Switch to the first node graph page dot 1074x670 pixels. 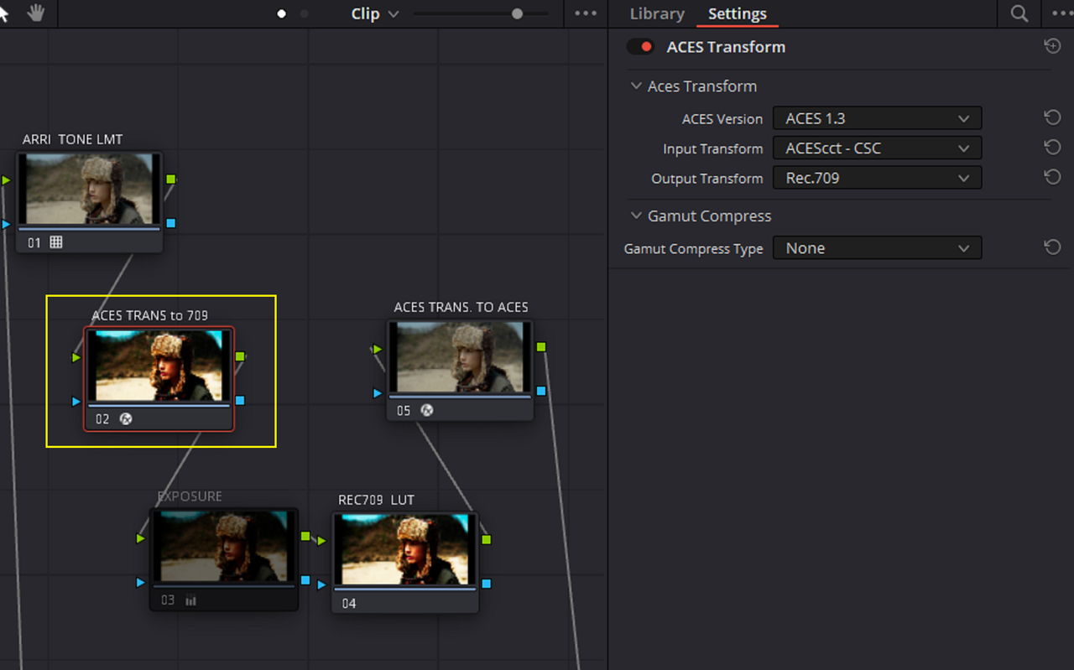coord(282,14)
